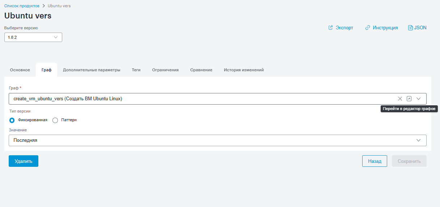The image size is (440, 207).
Task: Open the Сравнение tab
Action: [201, 70]
